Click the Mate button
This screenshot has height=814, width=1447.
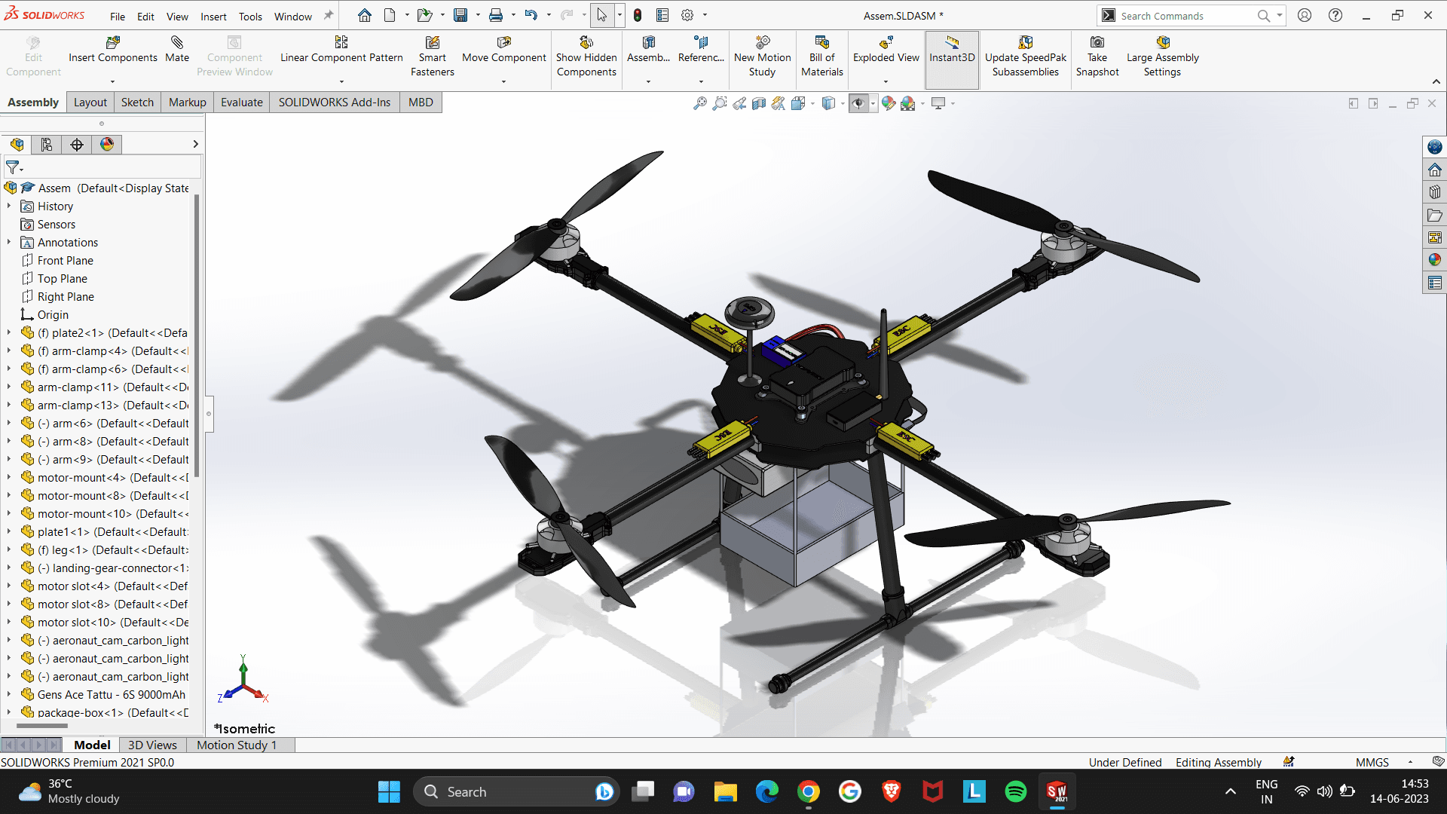(x=177, y=50)
